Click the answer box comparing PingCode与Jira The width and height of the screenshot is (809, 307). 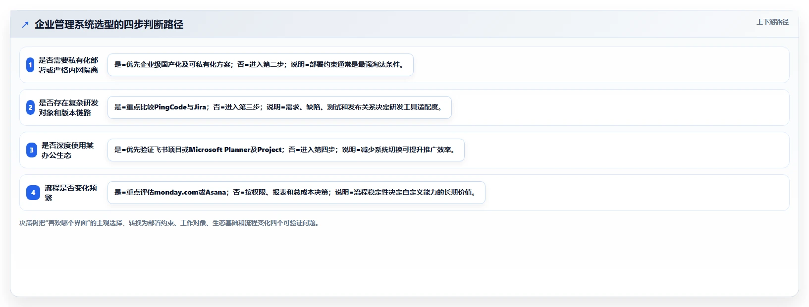pyautogui.click(x=279, y=107)
